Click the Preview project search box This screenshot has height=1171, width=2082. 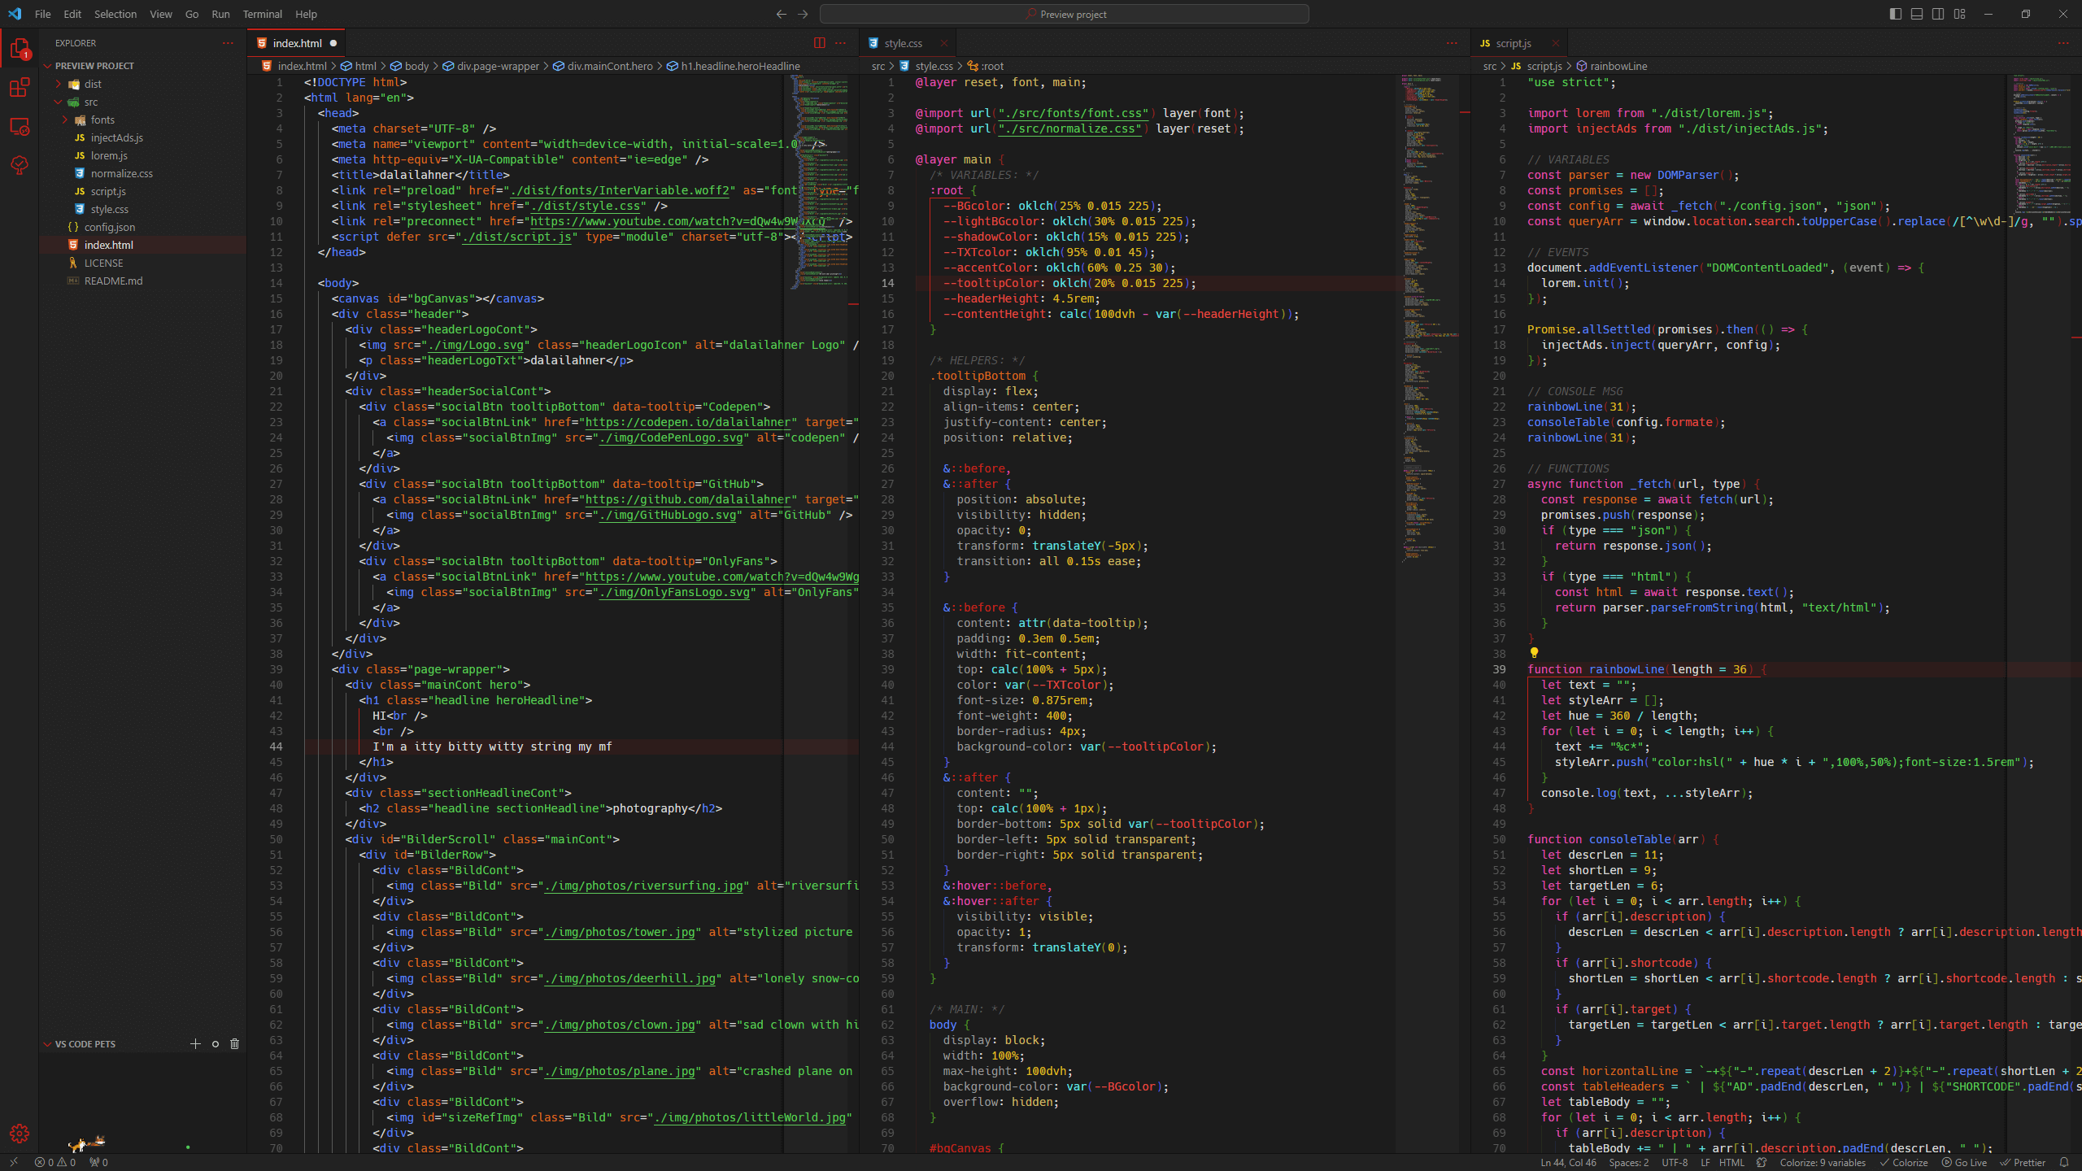(1064, 14)
